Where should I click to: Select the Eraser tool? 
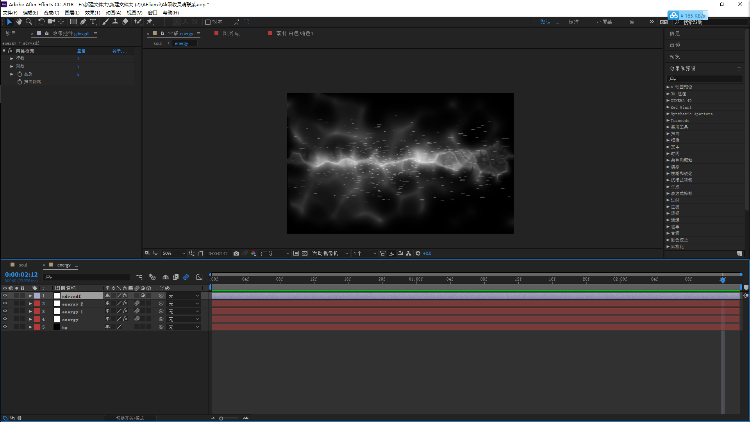coord(125,22)
